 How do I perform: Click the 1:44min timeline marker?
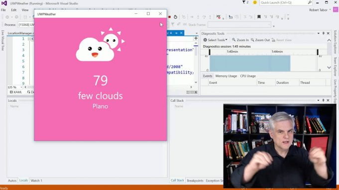pyautogui.click(x=277, y=52)
